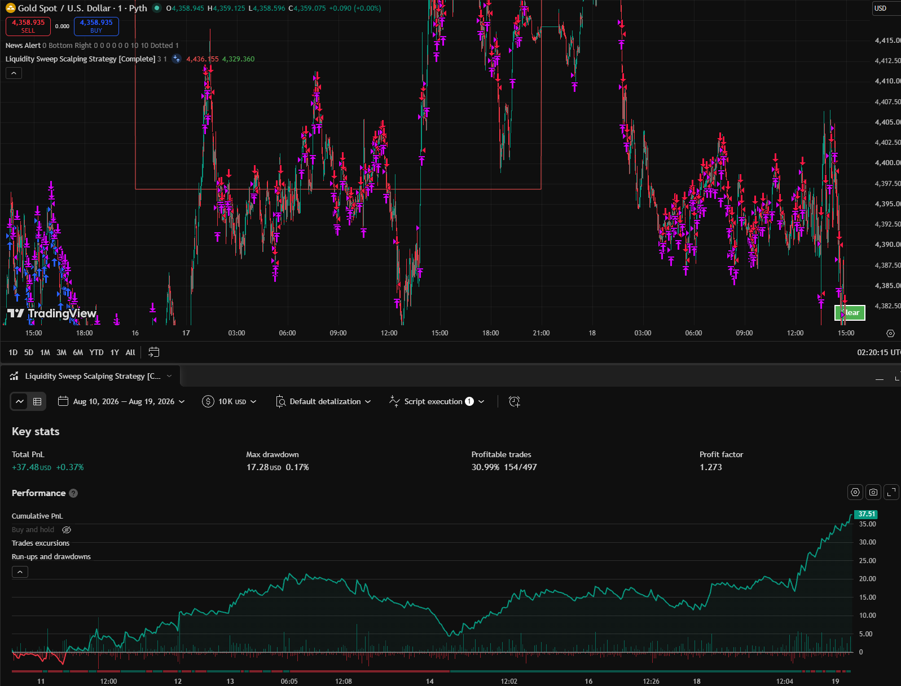Click the SELL 4,358.935 button
Screen dimensions: 901x686
[28, 26]
